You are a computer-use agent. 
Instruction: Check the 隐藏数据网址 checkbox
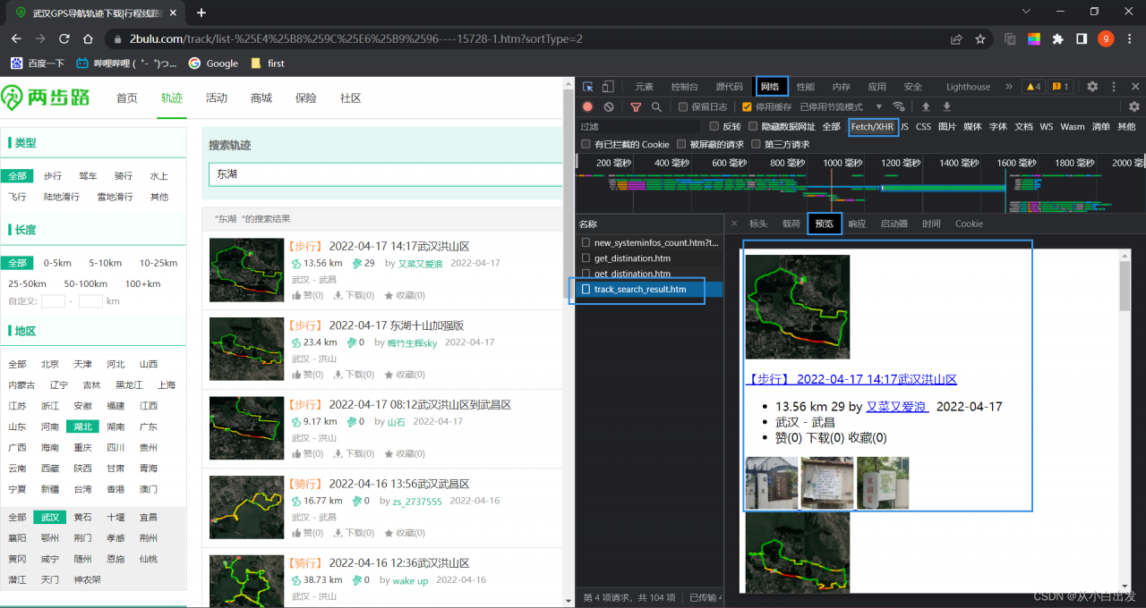pyautogui.click(x=753, y=127)
